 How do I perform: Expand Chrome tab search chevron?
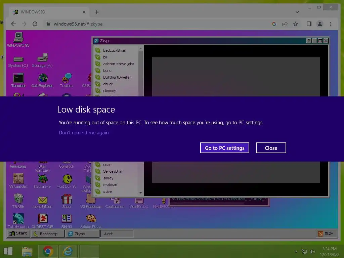coord(297,12)
